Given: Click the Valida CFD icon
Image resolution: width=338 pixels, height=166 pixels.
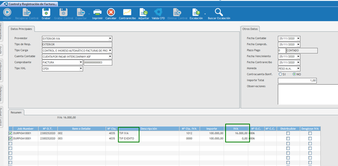Looking at the screenshot, I should (x=158, y=13).
